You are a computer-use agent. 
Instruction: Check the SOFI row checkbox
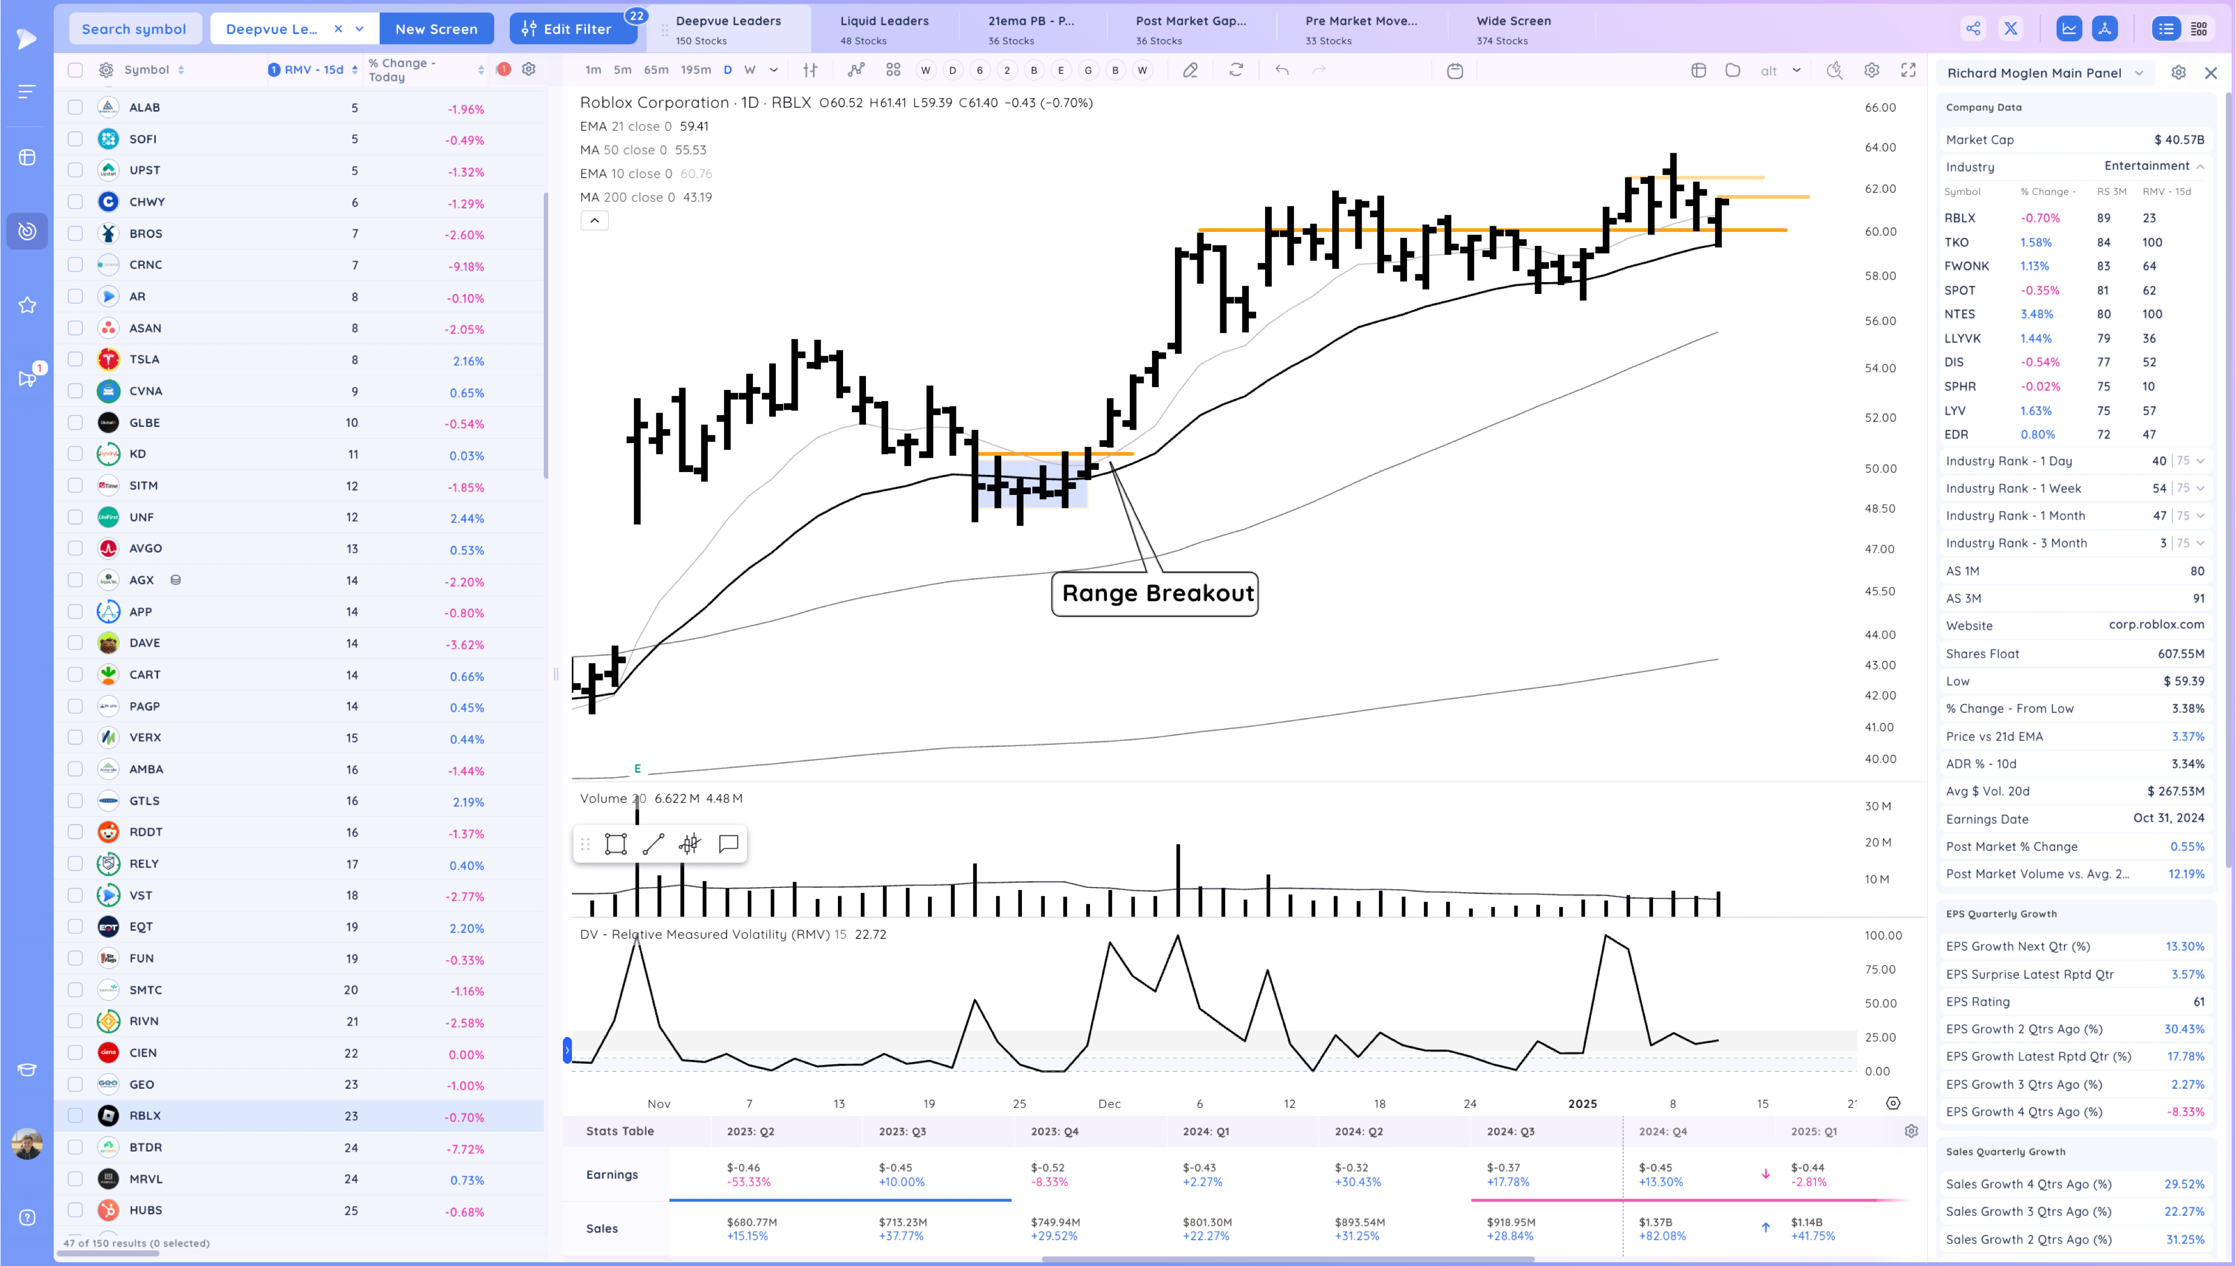point(75,139)
